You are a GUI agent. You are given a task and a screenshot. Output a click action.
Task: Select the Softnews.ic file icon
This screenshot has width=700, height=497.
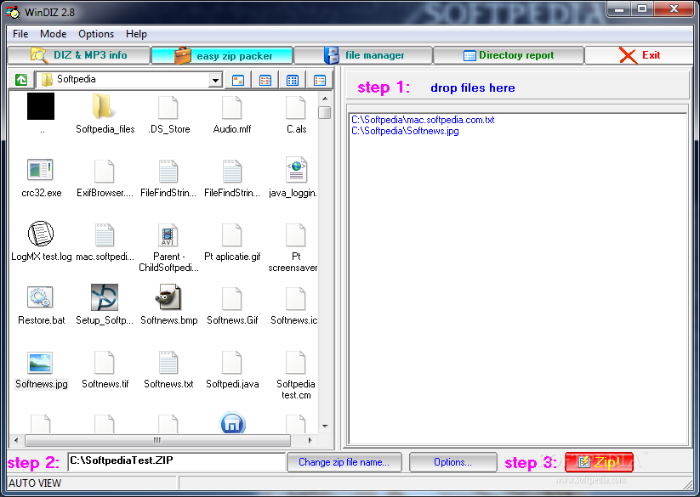pyautogui.click(x=295, y=299)
